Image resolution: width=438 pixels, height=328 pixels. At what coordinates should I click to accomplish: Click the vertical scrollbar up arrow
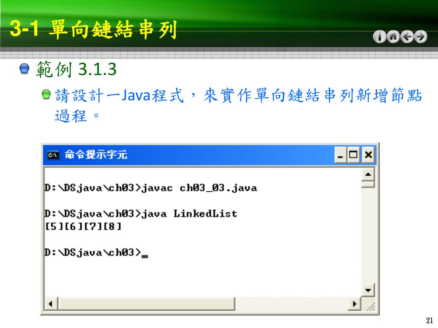tap(368, 175)
